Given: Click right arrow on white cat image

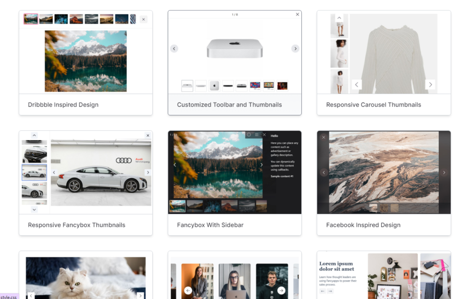Looking at the screenshot, I should pyautogui.click(x=141, y=296).
